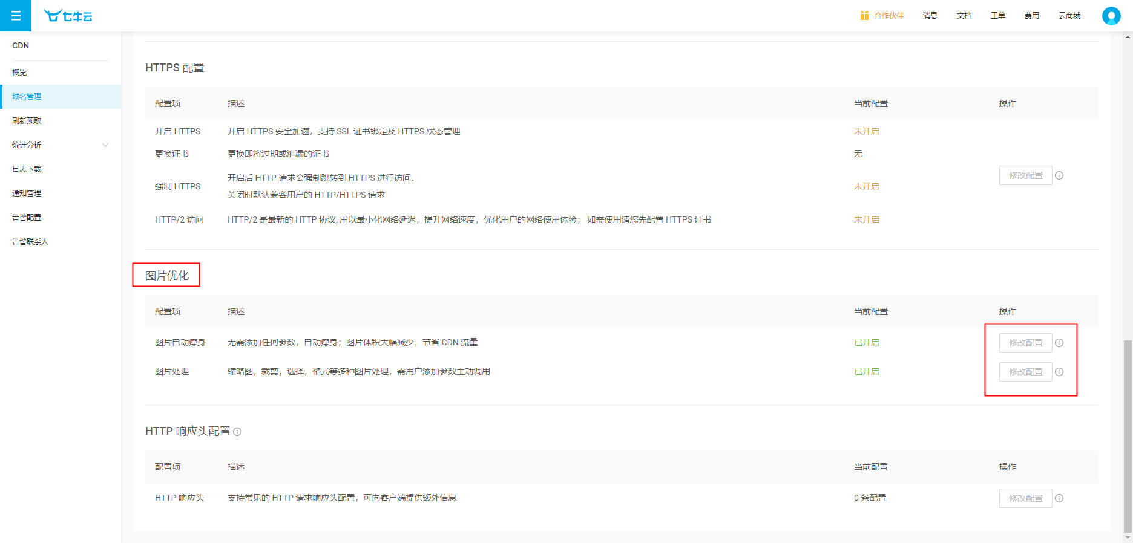The width and height of the screenshot is (1133, 543).
Task: Click the vertical page scrollbar thumb
Action: pos(1128,435)
